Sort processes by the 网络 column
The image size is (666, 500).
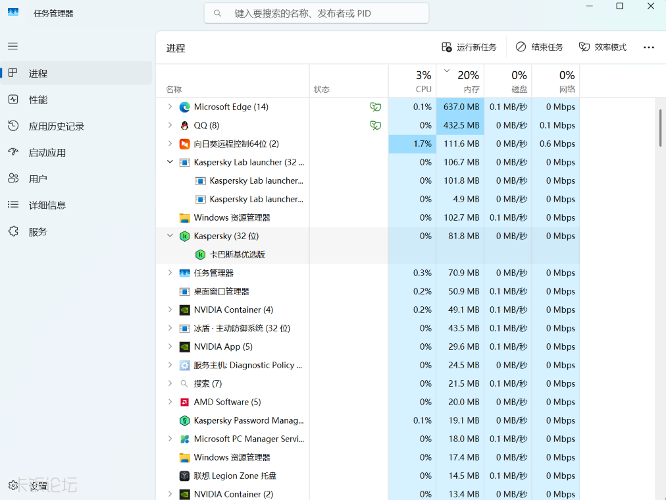click(556, 81)
